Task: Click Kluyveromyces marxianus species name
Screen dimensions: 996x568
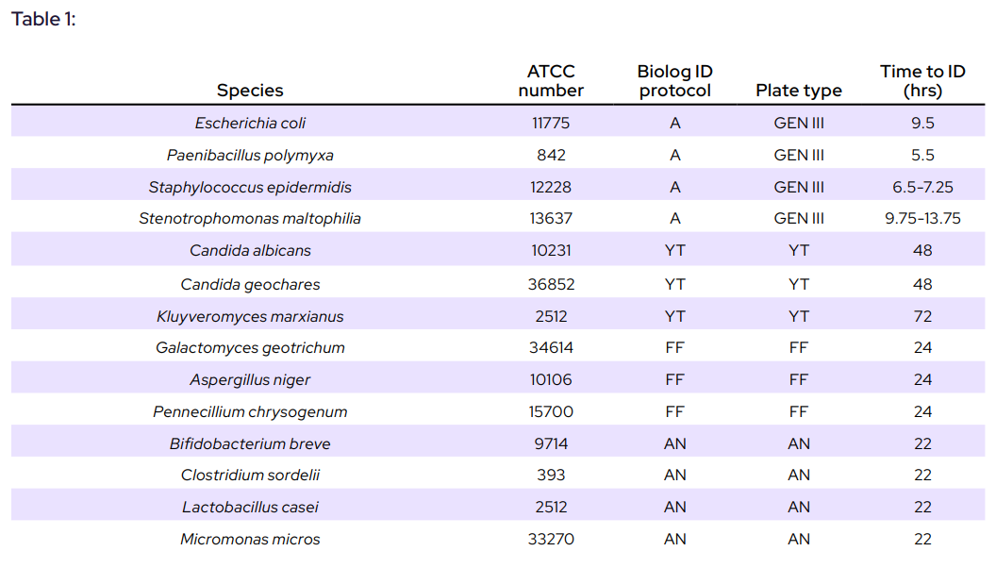Action: click(250, 316)
